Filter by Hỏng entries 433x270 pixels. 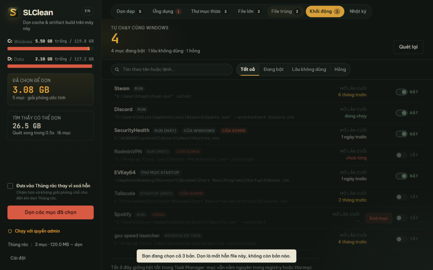coord(340,69)
